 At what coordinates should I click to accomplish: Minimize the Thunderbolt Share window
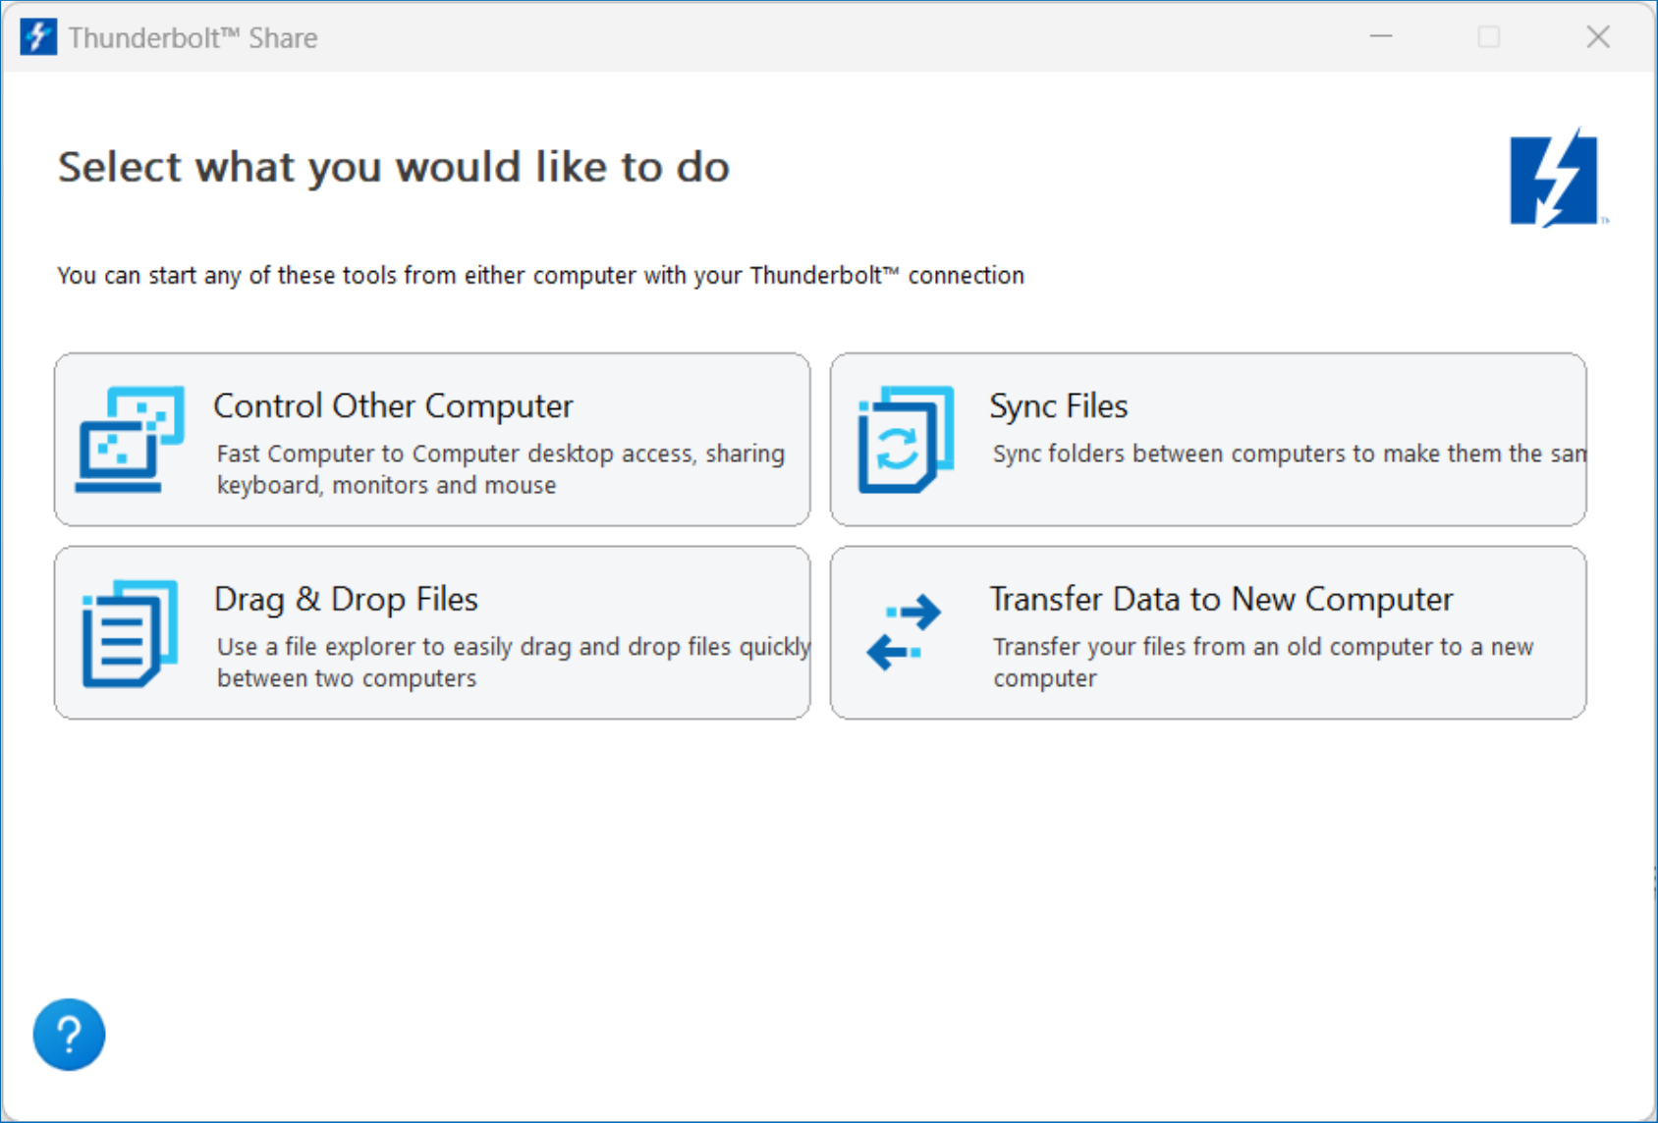coord(1381,37)
